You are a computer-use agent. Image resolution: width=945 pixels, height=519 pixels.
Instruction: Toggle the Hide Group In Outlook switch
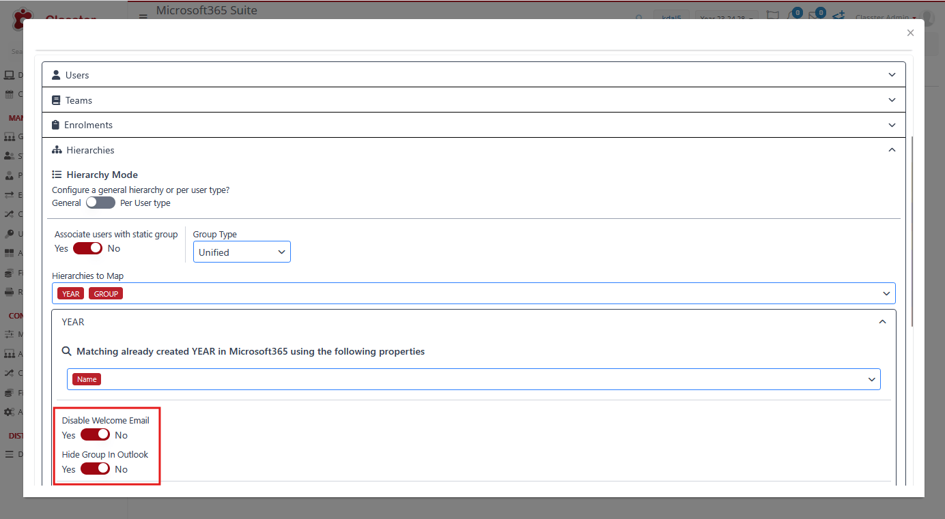click(95, 469)
